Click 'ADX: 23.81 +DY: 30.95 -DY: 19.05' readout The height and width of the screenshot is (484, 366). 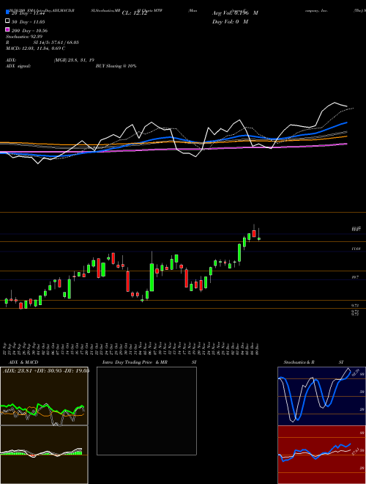(x=46, y=371)
